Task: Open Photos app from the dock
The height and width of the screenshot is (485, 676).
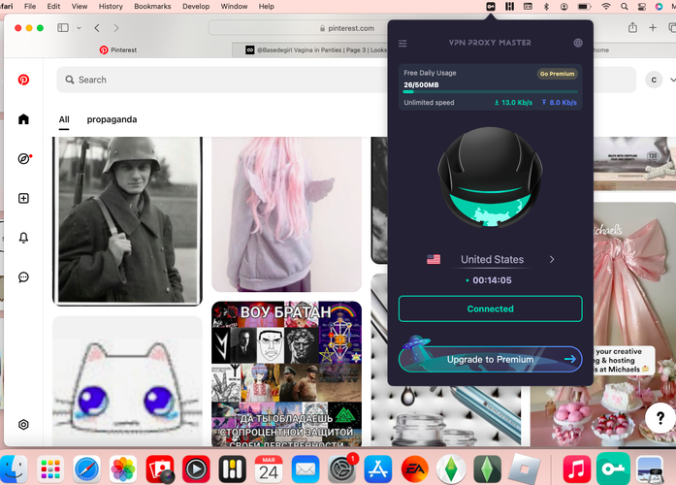Action: (x=123, y=469)
